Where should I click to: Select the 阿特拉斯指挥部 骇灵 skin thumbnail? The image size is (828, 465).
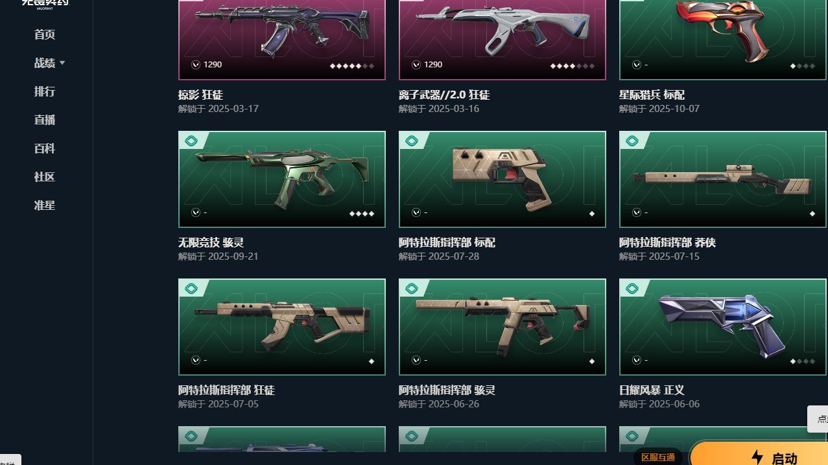(x=503, y=327)
